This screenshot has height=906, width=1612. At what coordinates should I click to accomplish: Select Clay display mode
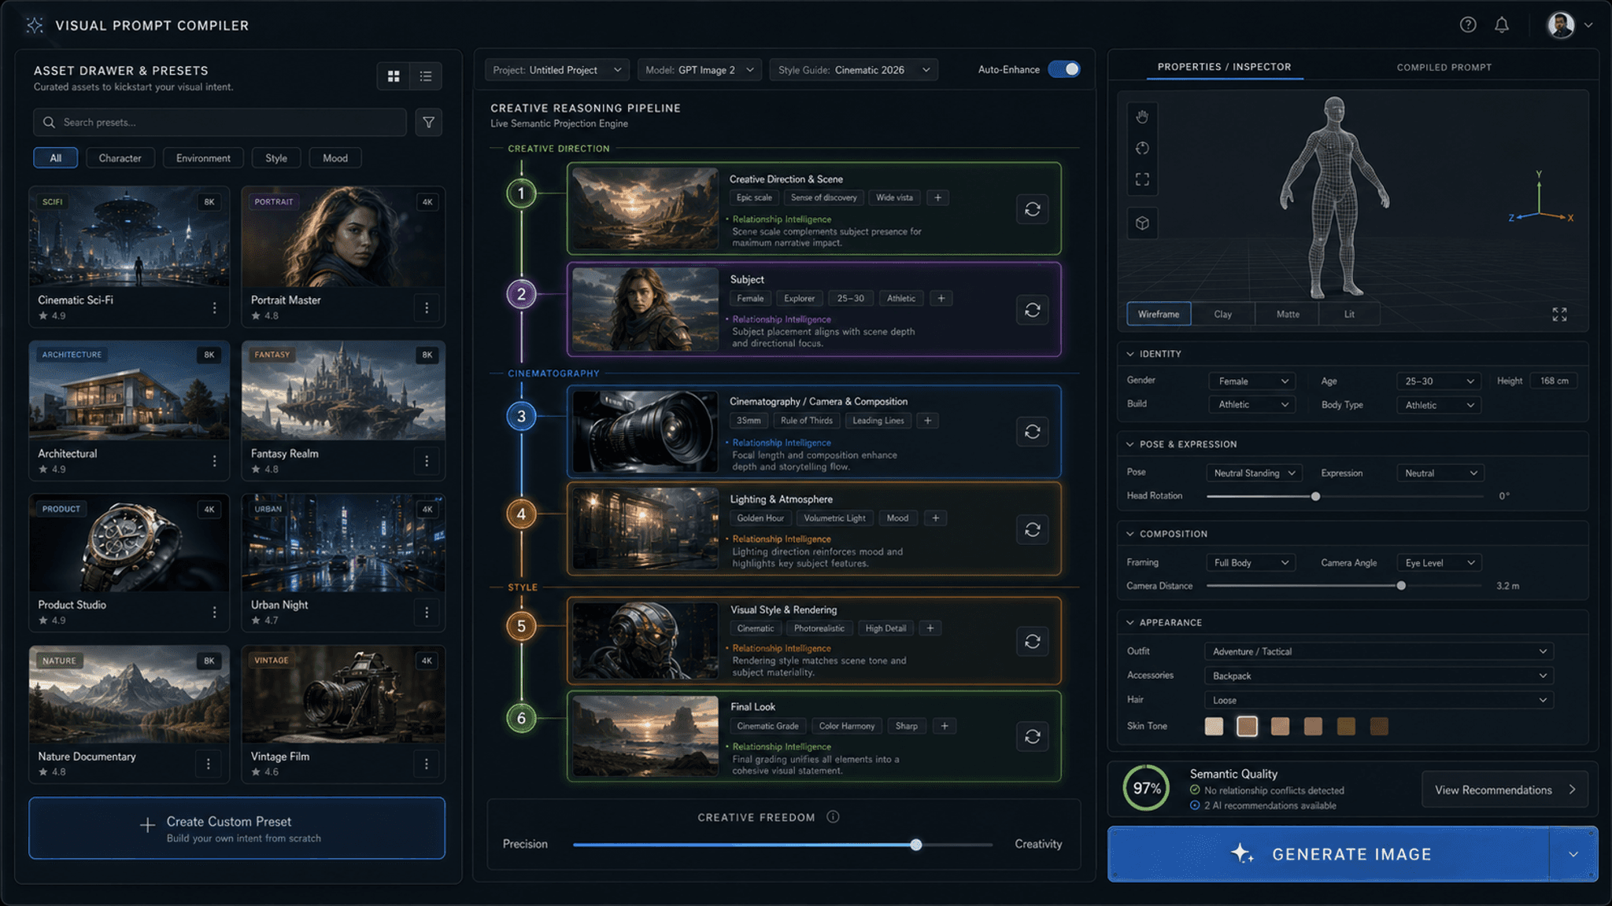coord(1222,314)
